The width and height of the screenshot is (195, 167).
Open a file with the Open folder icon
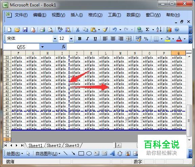17,30
